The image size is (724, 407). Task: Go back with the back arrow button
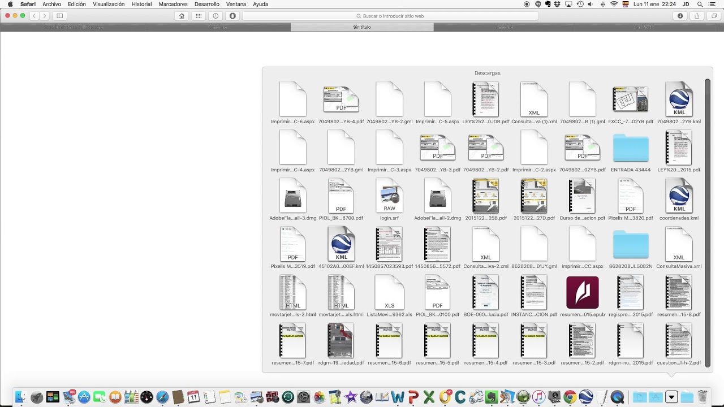coord(34,16)
